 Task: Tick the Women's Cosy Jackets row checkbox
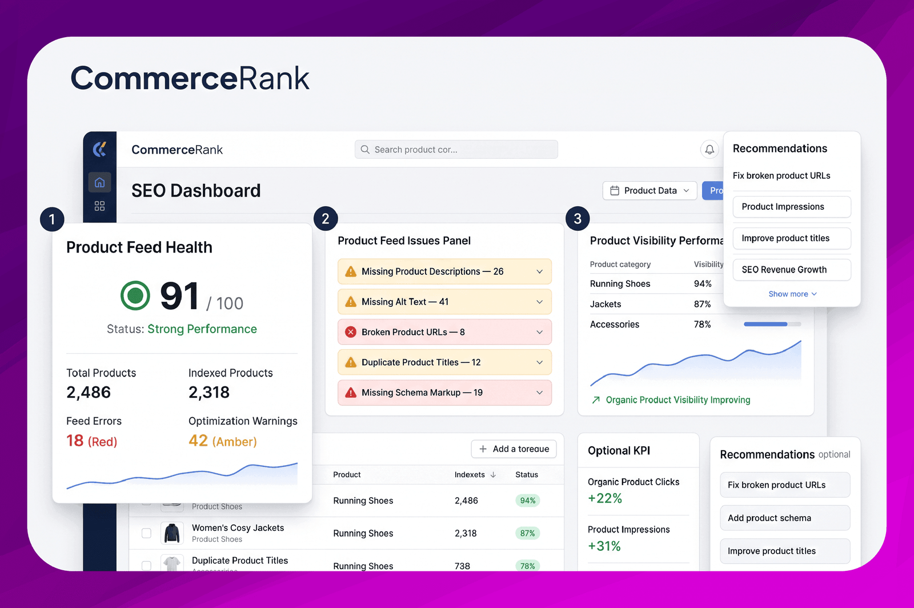(x=146, y=533)
